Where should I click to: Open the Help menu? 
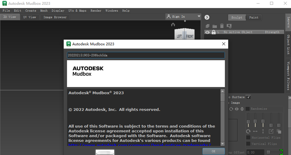click(126, 11)
